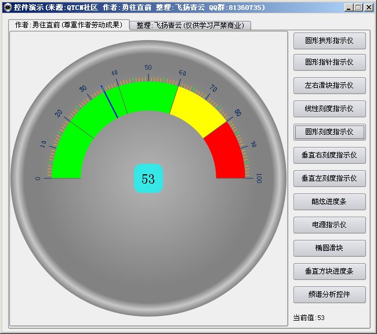
Task: Click the 100 scale label on gauge
Action: [x=259, y=178]
